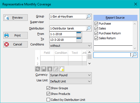Click the edit conditions pencil icon
The width and height of the screenshot is (140, 103).
56,69
